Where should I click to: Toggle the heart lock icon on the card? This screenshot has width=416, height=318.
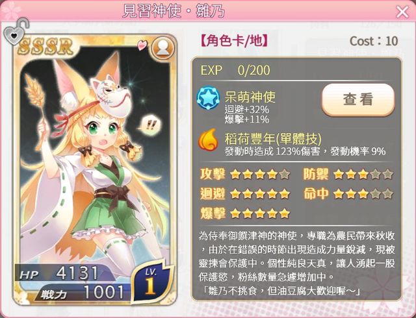[16, 32]
